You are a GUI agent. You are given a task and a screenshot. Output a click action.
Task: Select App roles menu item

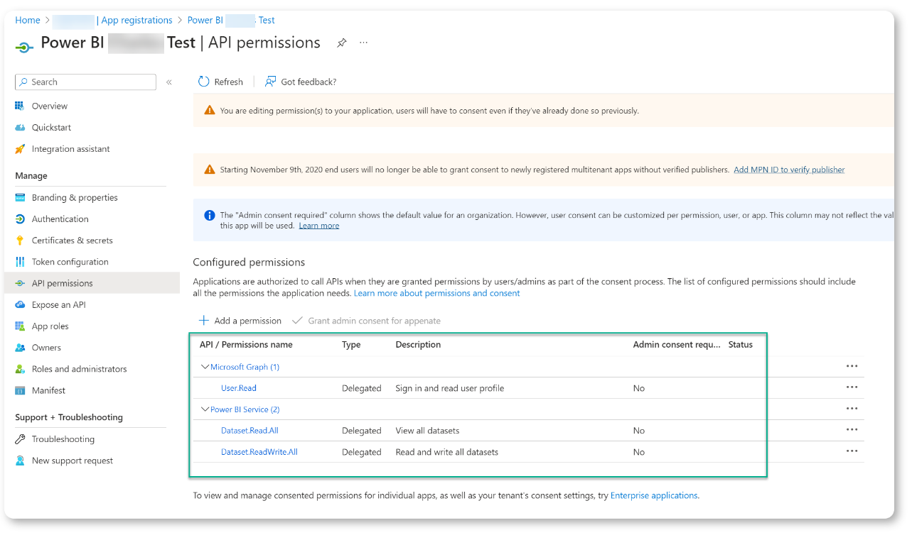click(x=50, y=326)
